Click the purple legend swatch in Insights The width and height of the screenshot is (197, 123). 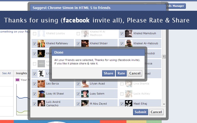[17, 80]
